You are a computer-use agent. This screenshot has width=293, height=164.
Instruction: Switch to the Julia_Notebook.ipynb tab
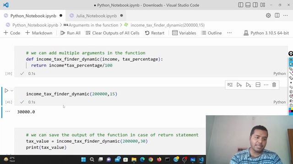(96, 16)
